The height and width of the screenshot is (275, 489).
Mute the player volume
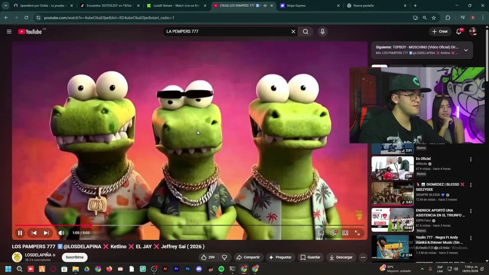(x=61, y=233)
